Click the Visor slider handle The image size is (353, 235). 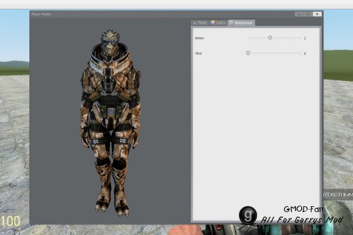pos(248,53)
